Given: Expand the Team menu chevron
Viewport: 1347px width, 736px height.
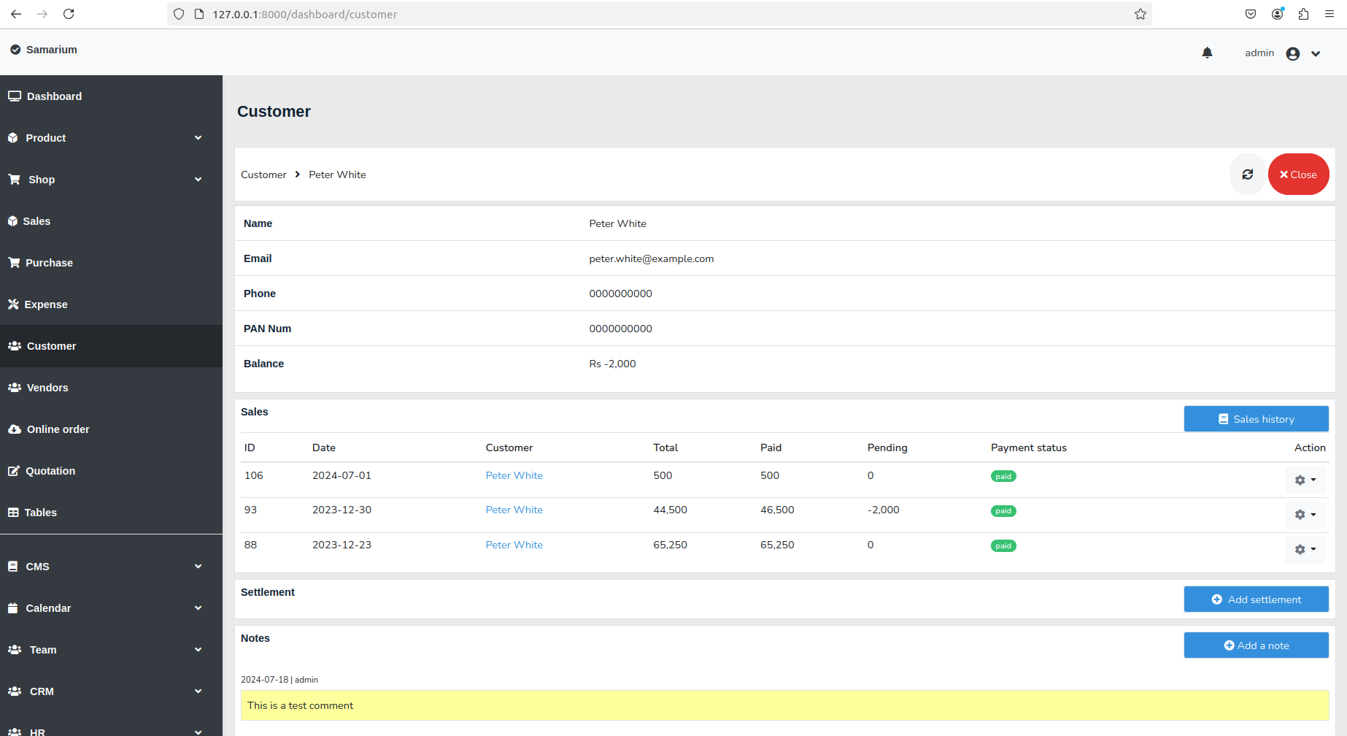Looking at the screenshot, I should click(x=198, y=650).
